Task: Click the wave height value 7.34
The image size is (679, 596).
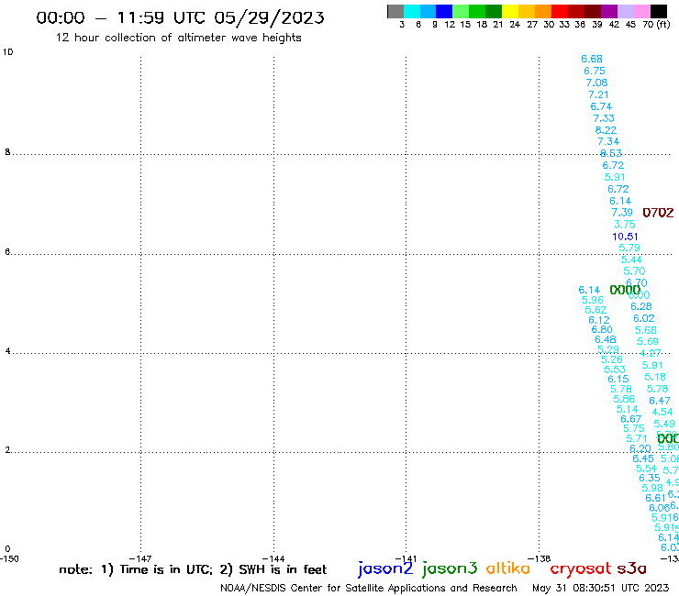Action: click(x=608, y=141)
